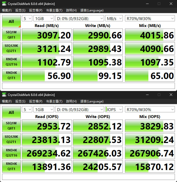Click the 3097.20 read result cell
Viewport: 177px width, 182px height.
(47, 35)
